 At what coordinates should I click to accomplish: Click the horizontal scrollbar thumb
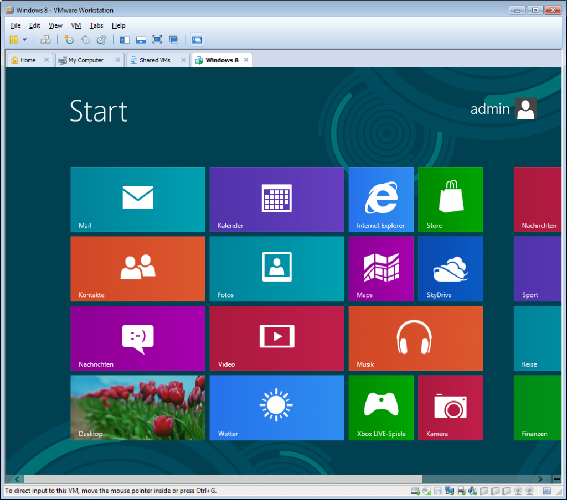click(x=223, y=479)
